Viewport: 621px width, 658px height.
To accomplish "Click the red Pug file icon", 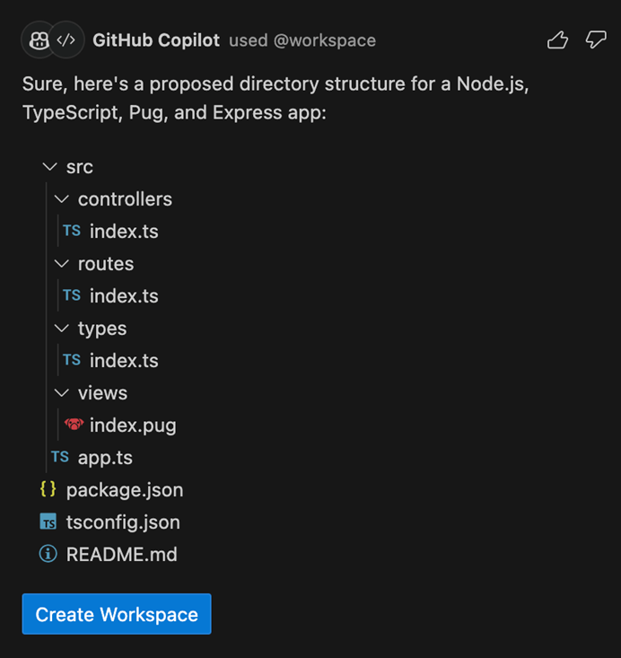I will (x=73, y=425).
